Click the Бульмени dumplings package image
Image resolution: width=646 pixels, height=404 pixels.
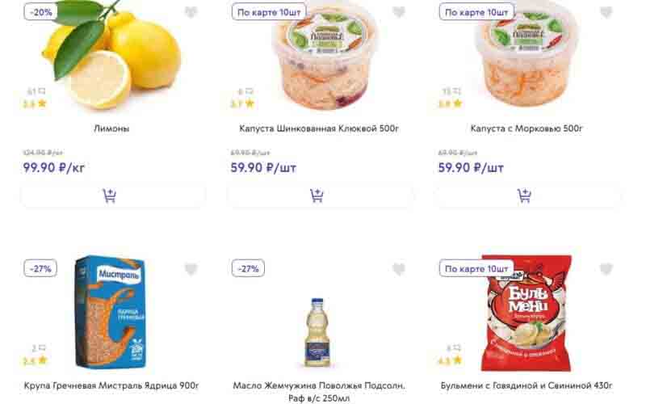pos(526,311)
